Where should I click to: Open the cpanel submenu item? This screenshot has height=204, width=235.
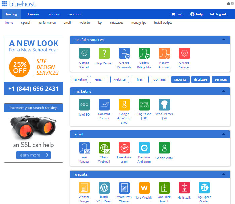26,23
